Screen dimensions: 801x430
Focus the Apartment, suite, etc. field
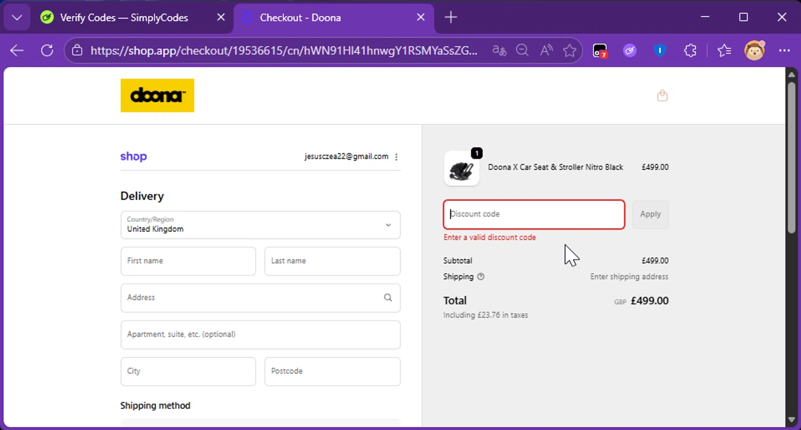[261, 335]
